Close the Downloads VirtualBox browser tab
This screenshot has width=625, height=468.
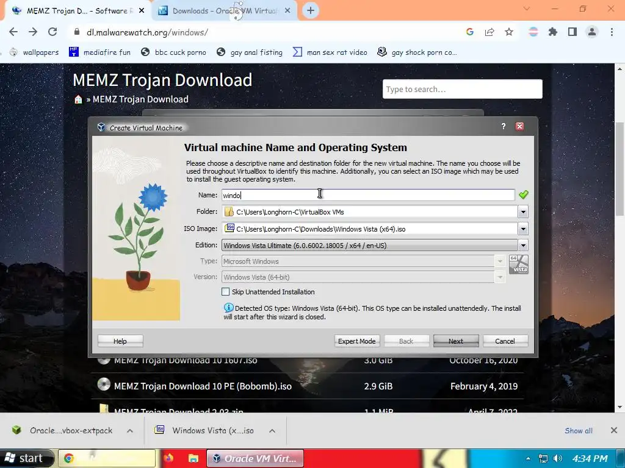click(287, 11)
